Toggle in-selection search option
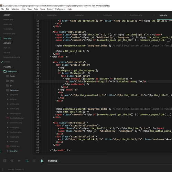This screenshot has width=172, height=172. 34,161
